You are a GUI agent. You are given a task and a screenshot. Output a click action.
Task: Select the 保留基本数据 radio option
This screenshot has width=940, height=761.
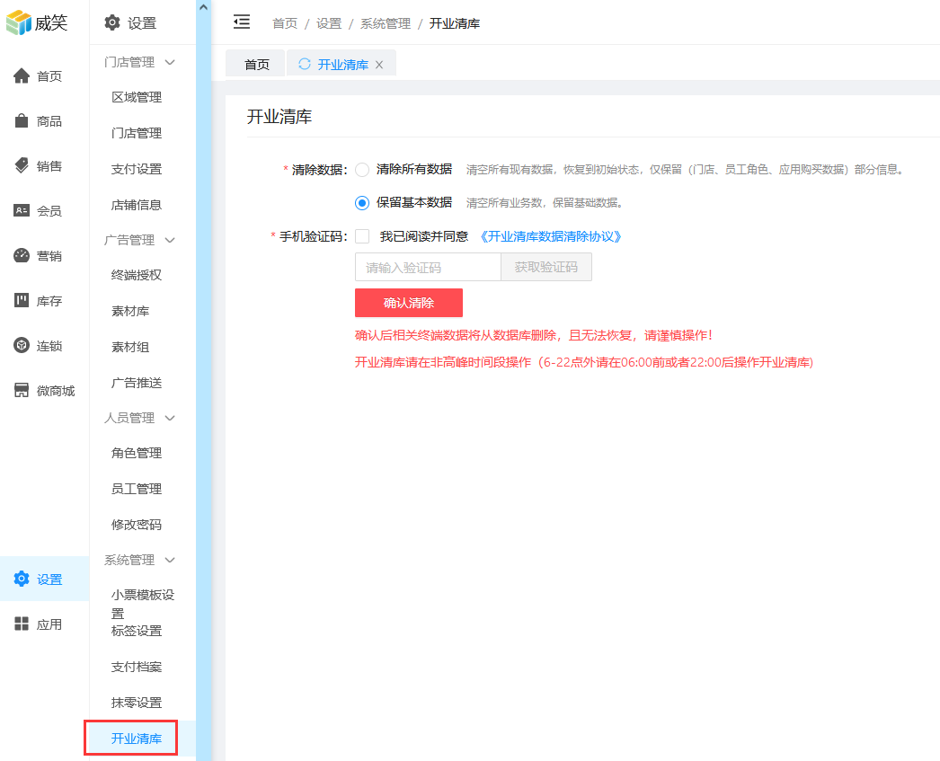pos(362,203)
